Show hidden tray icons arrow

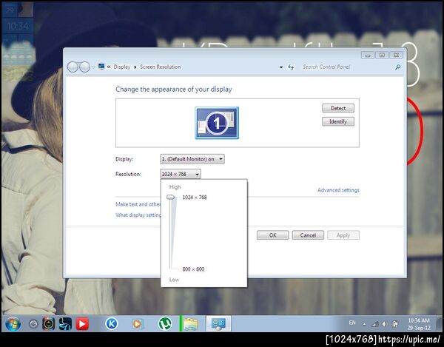[x=364, y=324]
